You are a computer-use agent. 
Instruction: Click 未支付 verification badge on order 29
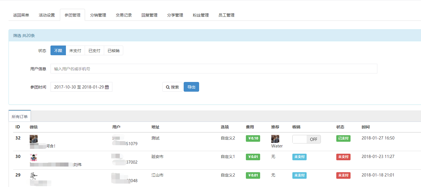pos(299,175)
